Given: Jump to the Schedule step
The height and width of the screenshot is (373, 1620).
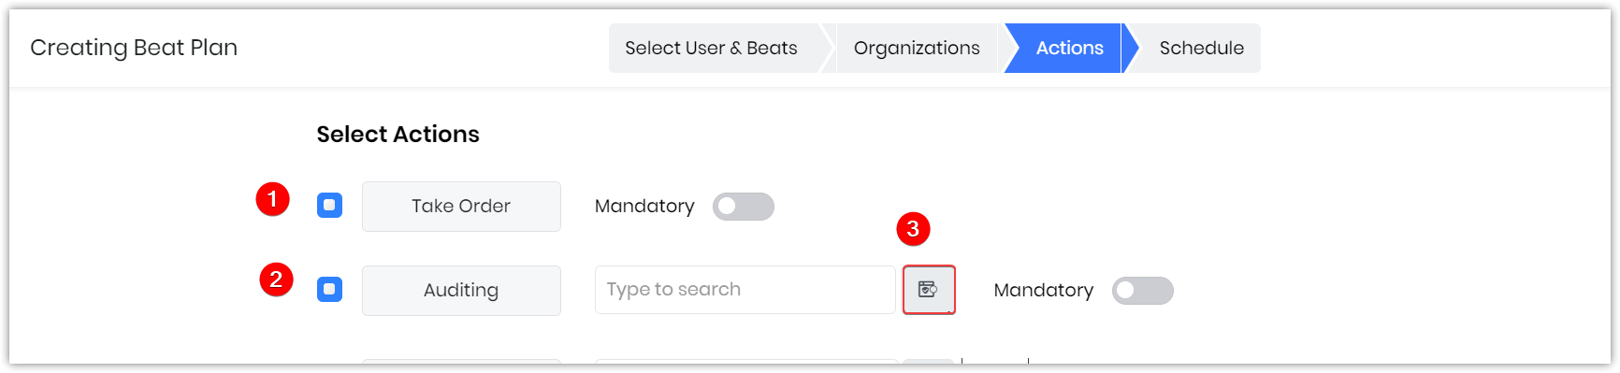Looking at the screenshot, I should click(x=1201, y=48).
